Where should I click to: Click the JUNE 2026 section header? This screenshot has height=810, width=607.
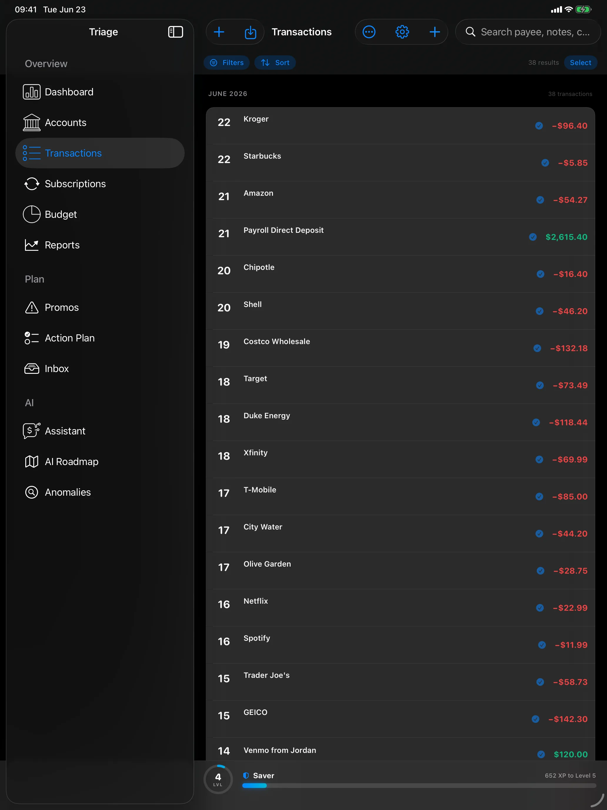pyautogui.click(x=228, y=94)
